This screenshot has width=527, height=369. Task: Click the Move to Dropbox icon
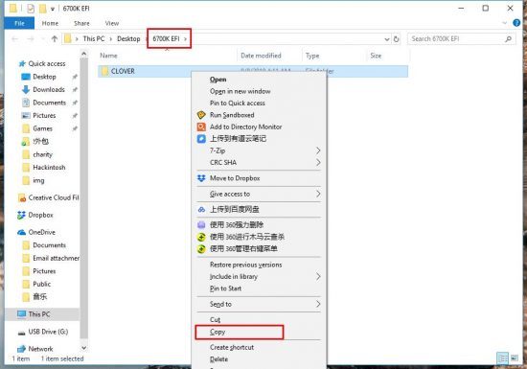point(201,178)
